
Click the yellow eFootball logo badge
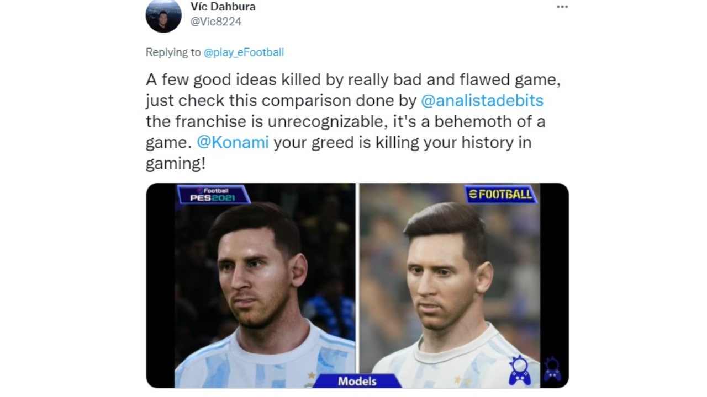(x=501, y=194)
